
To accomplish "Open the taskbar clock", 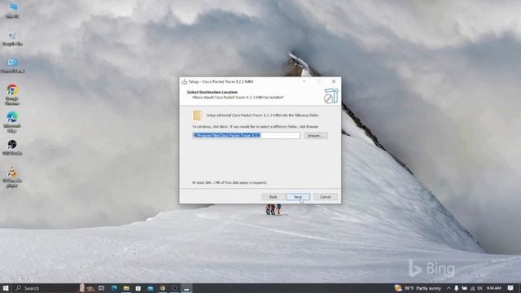I will (493, 288).
